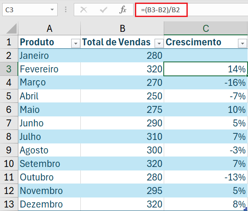This screenshot has width=248, height=211.
Task: Select the Dezembro sales value 320
Action: coord(122,204)
